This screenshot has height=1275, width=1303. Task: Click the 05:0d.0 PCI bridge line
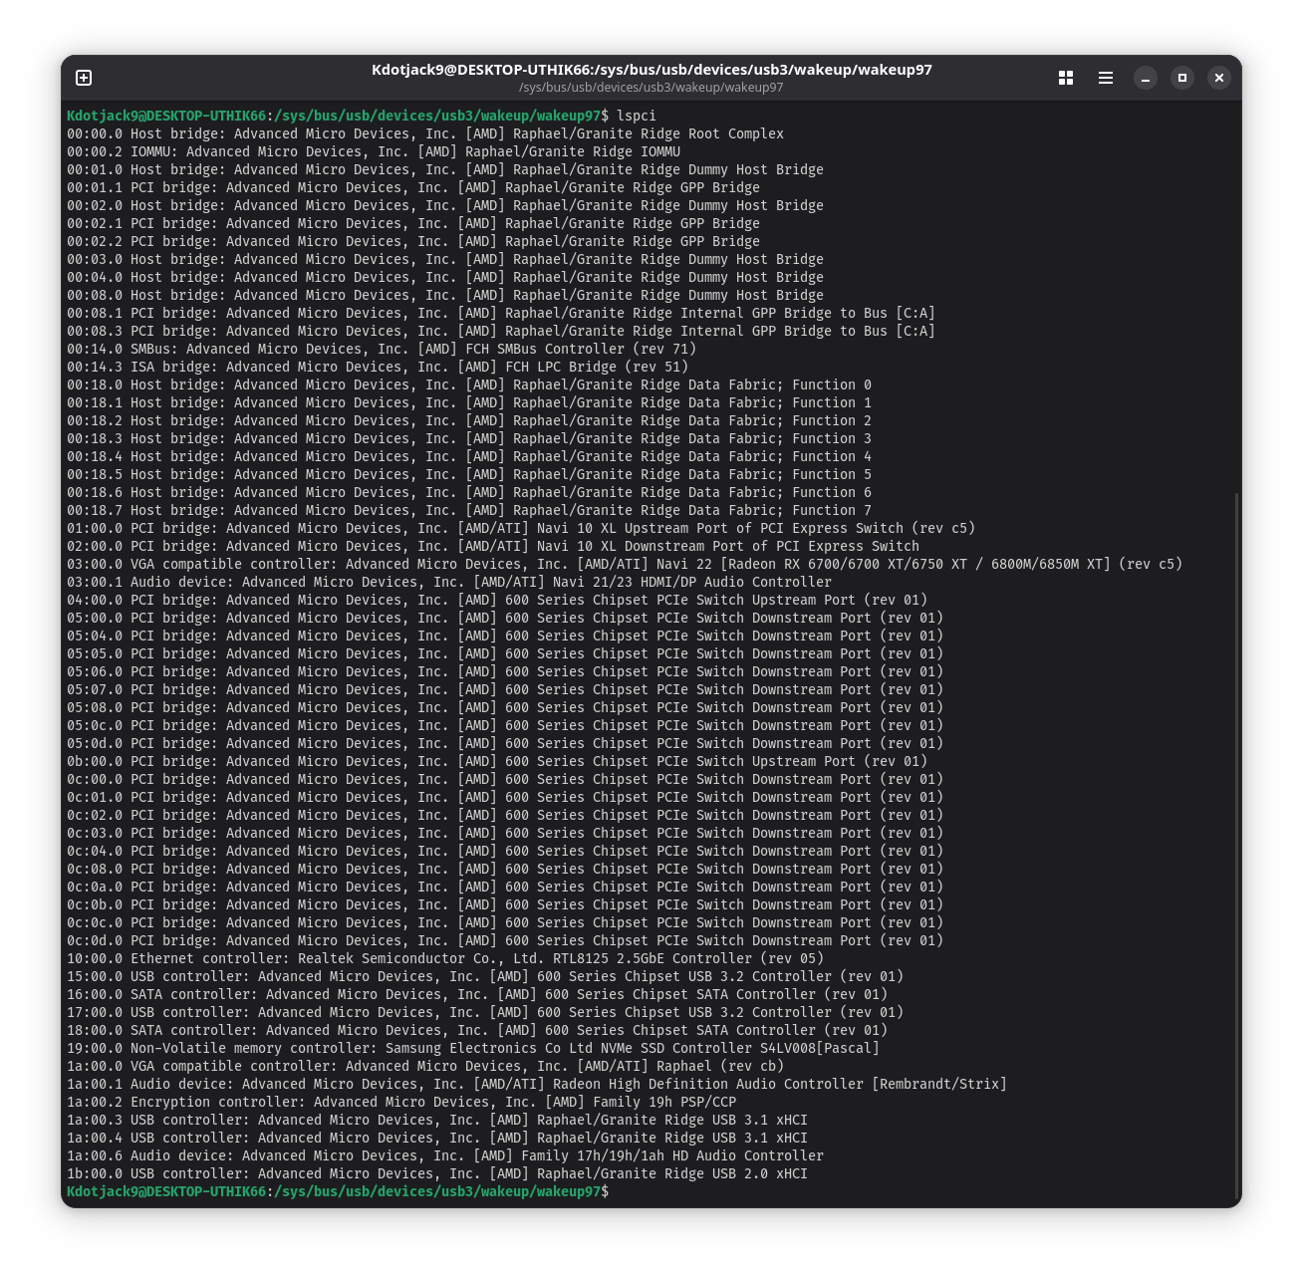pyautogui.click(x=505, y=743)
